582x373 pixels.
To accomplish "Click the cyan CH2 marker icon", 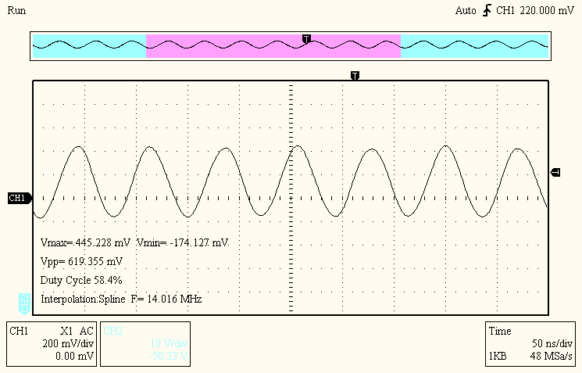I will tap(25, 301).
